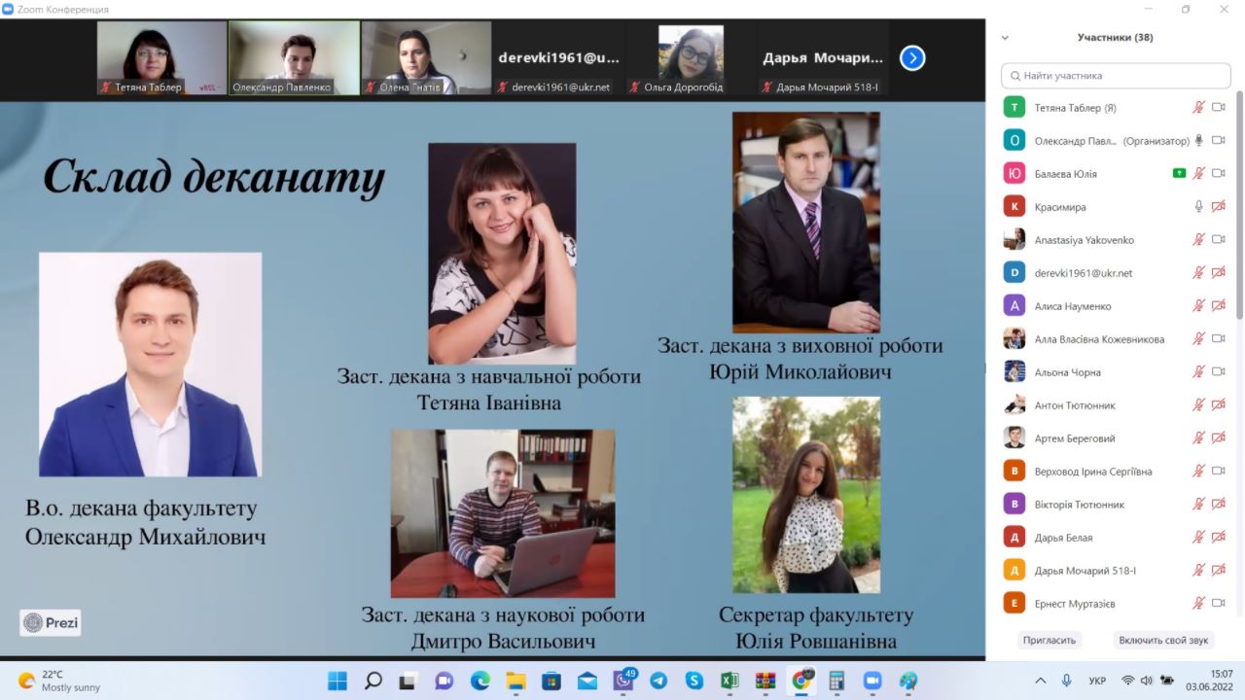Click the muted mic icon for Anastasiya Yakovenko

tap(1199, 240)
